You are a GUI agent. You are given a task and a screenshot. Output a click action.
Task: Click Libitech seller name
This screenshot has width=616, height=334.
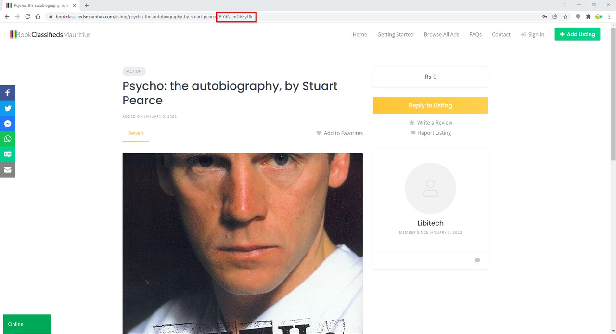coord(430,223)
